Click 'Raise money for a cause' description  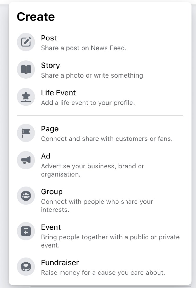point(103,273)
